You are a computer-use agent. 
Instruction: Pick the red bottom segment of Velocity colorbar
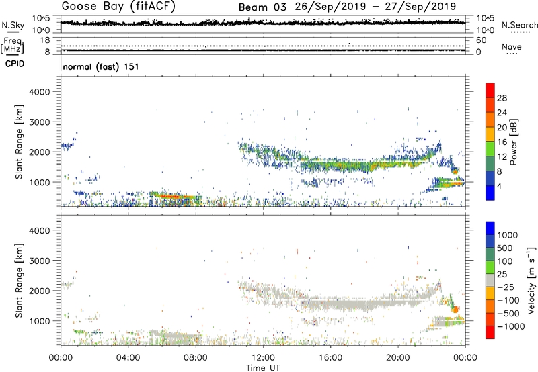point(490,332)
